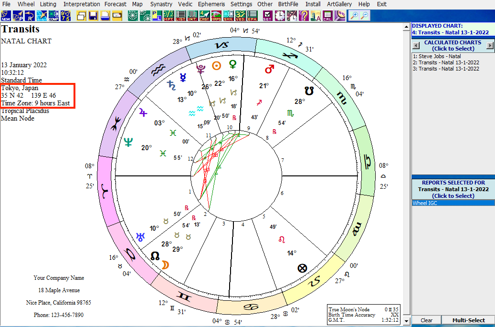Screen dimensions: 495x327
Task: Click the relocation map-arrow toolbar icon
Action: (42, 16)
